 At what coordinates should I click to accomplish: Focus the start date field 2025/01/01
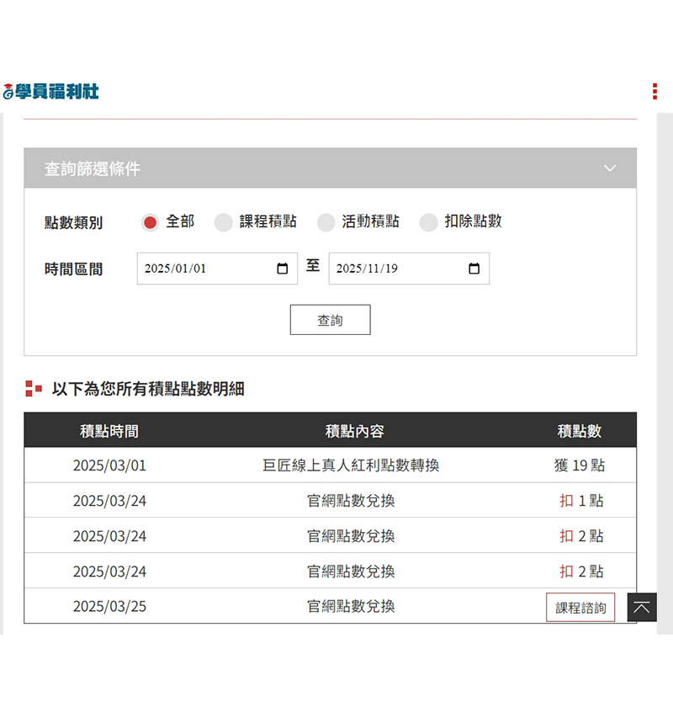pos(202,268)
